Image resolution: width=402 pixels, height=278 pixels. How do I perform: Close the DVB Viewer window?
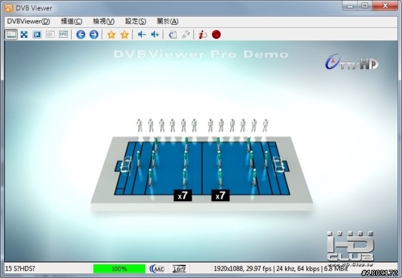point(385,6)
